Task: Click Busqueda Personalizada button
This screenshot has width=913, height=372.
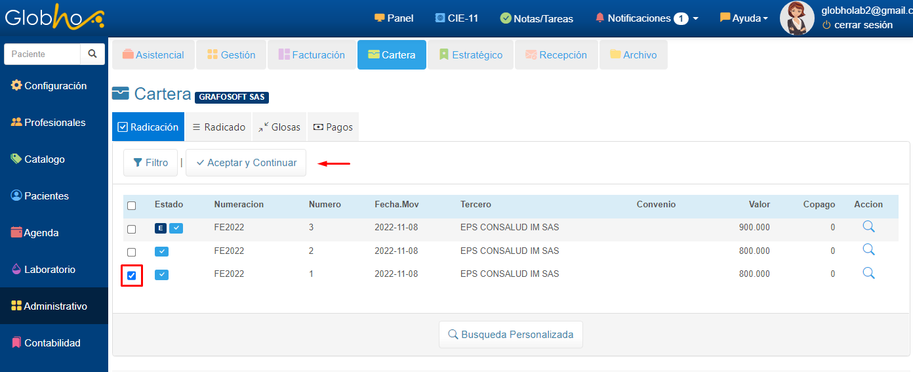Action: (x=510, y=335)
